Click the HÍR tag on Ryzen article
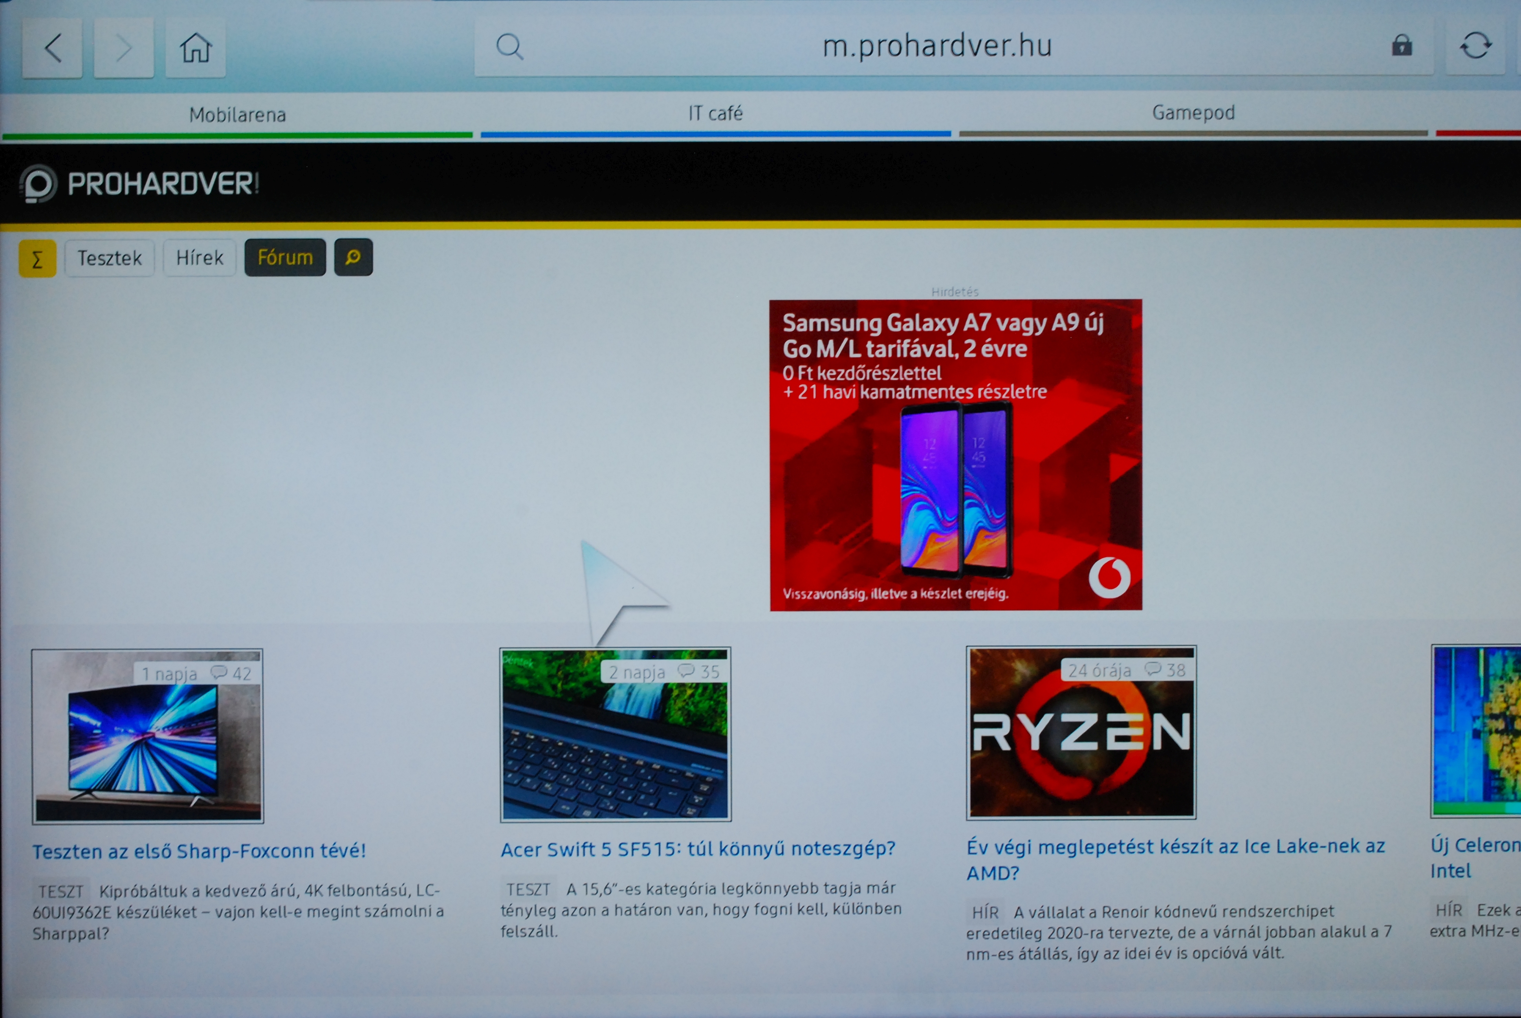This screenshot has height=1018, width=1521. (985, 913)
